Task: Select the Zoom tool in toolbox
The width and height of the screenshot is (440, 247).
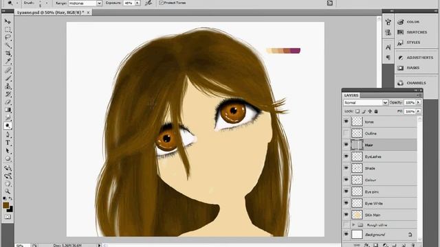Action: click(8, 191)
